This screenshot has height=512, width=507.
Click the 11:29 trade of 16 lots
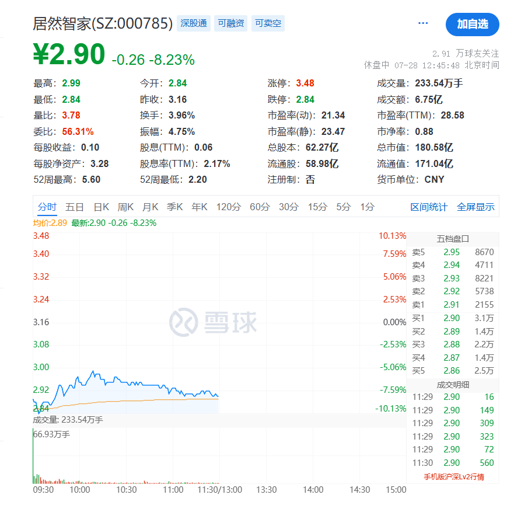point(453,397)
